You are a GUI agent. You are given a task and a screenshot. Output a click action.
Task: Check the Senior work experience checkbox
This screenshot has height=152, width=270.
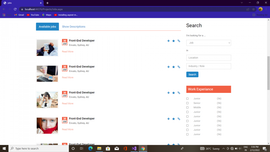point(187,103)
